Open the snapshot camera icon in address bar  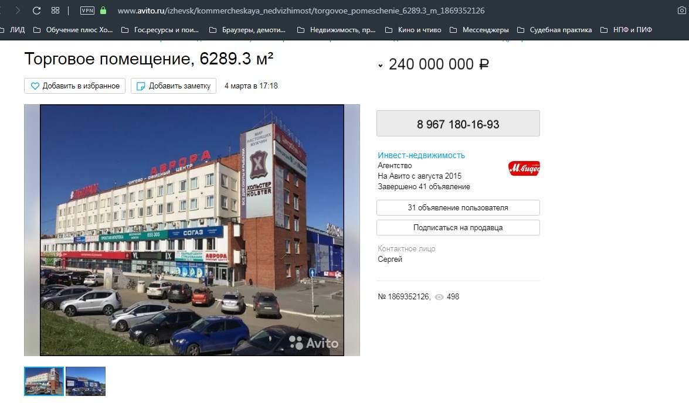681,11
